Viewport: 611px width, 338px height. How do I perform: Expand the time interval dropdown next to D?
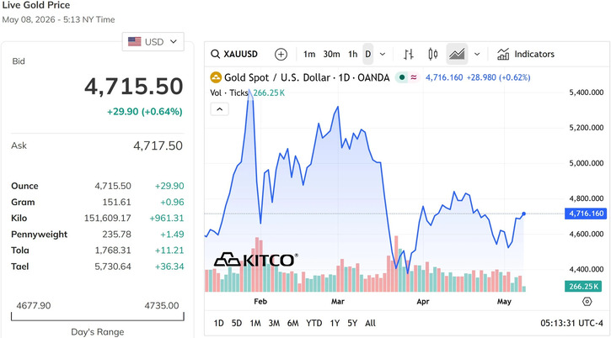coord(383,54)
